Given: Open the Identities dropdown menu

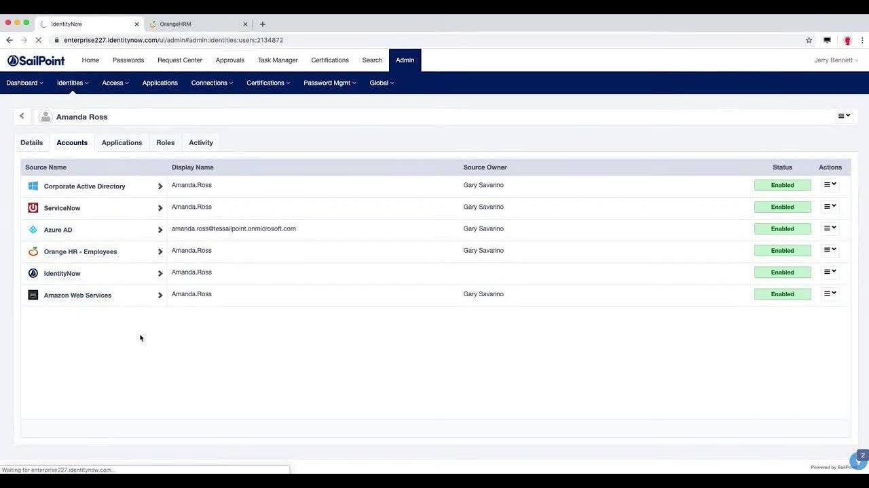Looking at the screenshot, I should [73, 83].
